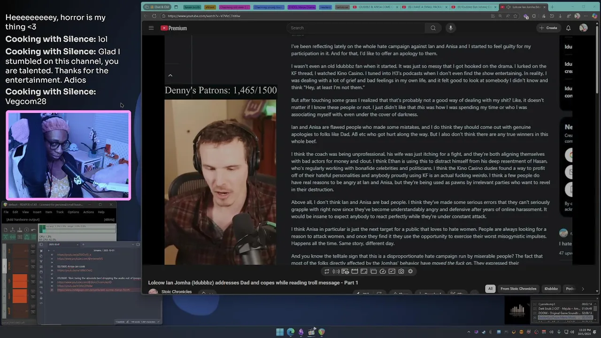Toggle the audio boost icon in video toolbar
The image size is (601, 338).
[x=336, y=271]
